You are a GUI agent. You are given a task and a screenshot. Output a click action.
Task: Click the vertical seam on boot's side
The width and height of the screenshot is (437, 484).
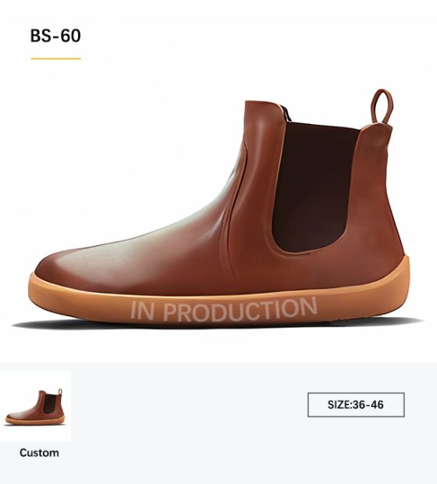click(x=232, y=216)
